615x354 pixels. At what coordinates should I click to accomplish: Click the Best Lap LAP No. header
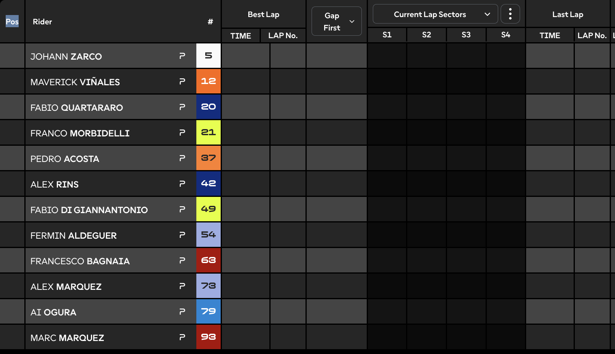tap(283, 36)
